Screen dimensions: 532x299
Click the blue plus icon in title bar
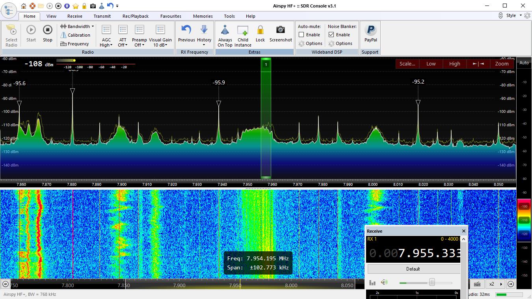coord(67,6)
